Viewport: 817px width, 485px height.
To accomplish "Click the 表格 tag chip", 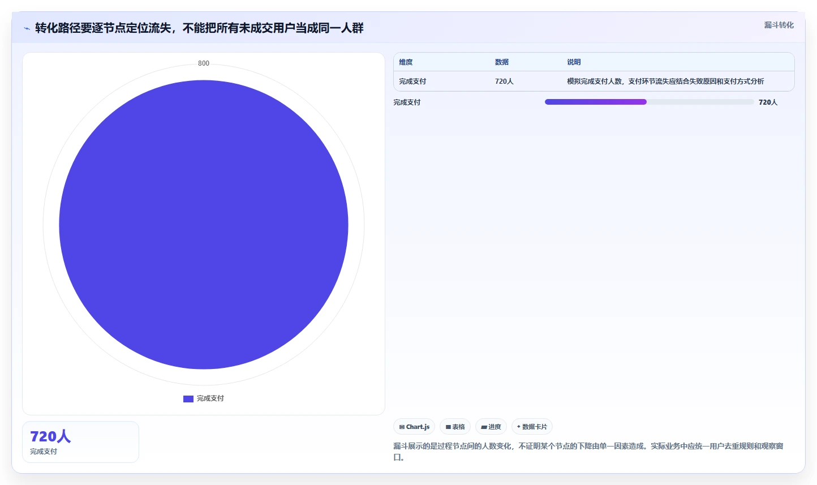I will pos(455,427).
